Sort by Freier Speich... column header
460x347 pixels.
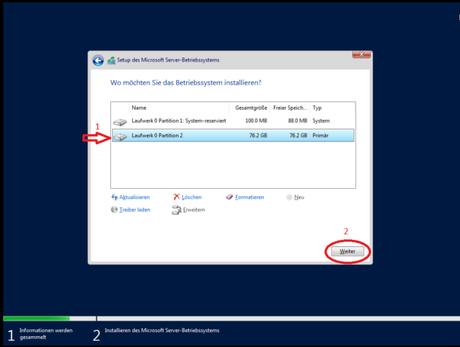pos(290,108)
